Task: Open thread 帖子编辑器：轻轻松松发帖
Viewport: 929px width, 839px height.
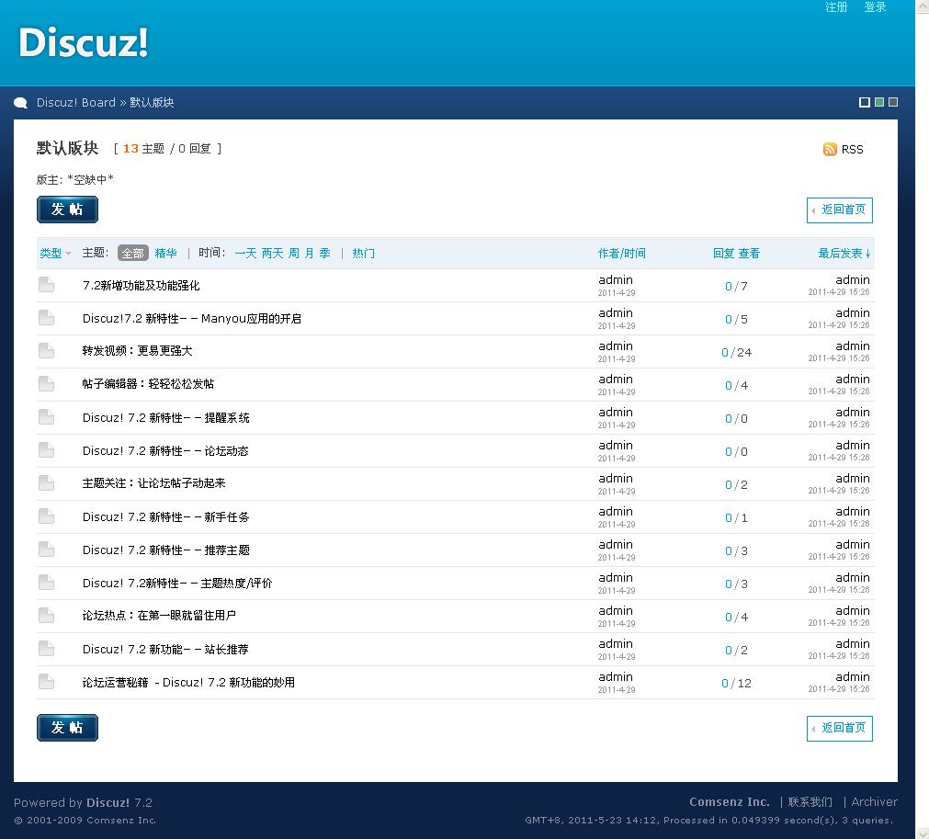Action: tap(148, 384)
